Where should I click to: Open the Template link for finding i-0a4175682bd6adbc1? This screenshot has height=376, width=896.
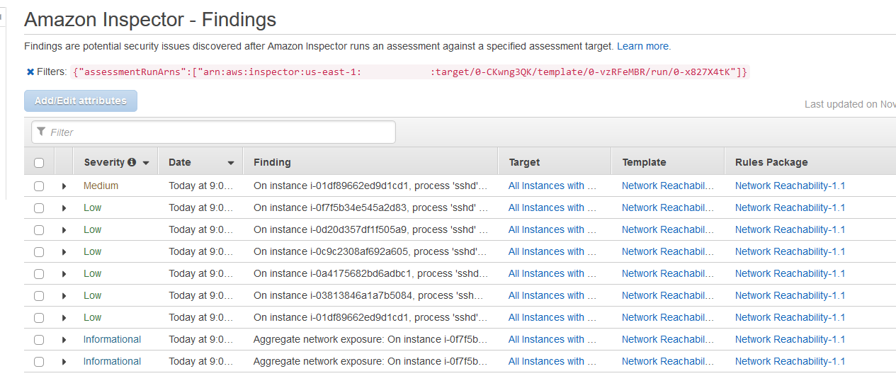pyautogui.click(x=668, y=273)
